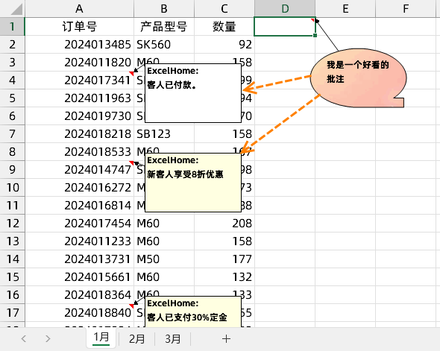
Task: Click the yellow comment 新客人享受8折优惠
Action: click(x=193, y=183)
